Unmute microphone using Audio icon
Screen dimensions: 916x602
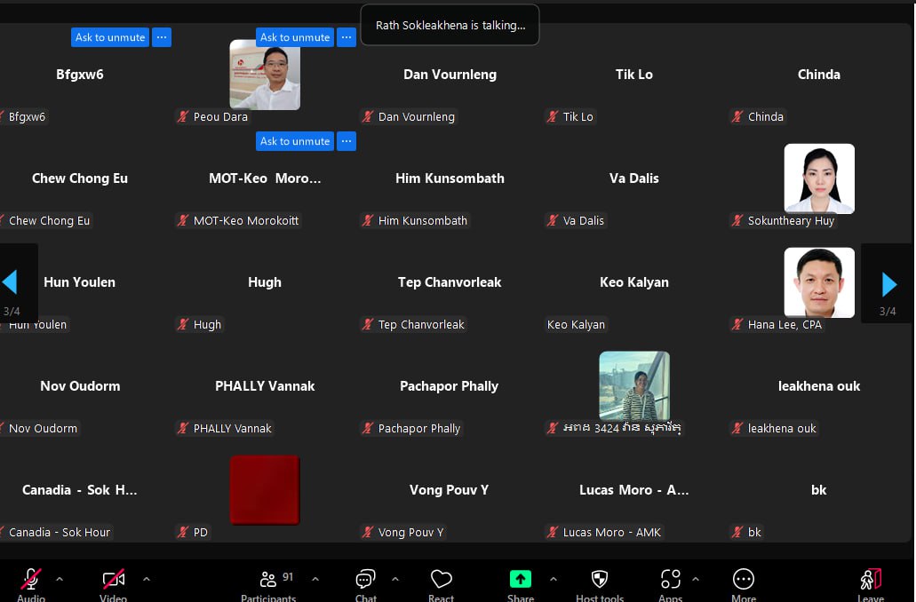pyautogui.click(x=30, y=579)
